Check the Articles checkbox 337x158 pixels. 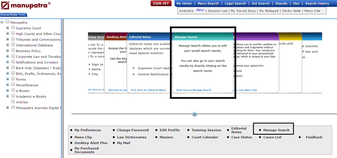coord(13,101)
